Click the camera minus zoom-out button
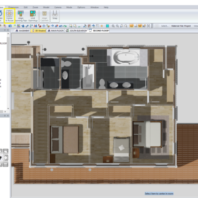The height and width of the screenshot is (198, 198). pyautogui.click(x=5, y=164)
